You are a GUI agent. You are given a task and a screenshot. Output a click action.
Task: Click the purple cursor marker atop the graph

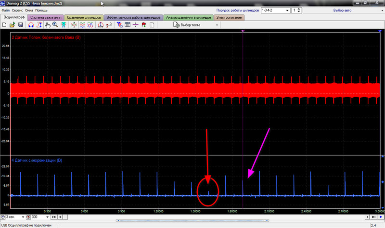pyautogui.click(x=243, y=31)
